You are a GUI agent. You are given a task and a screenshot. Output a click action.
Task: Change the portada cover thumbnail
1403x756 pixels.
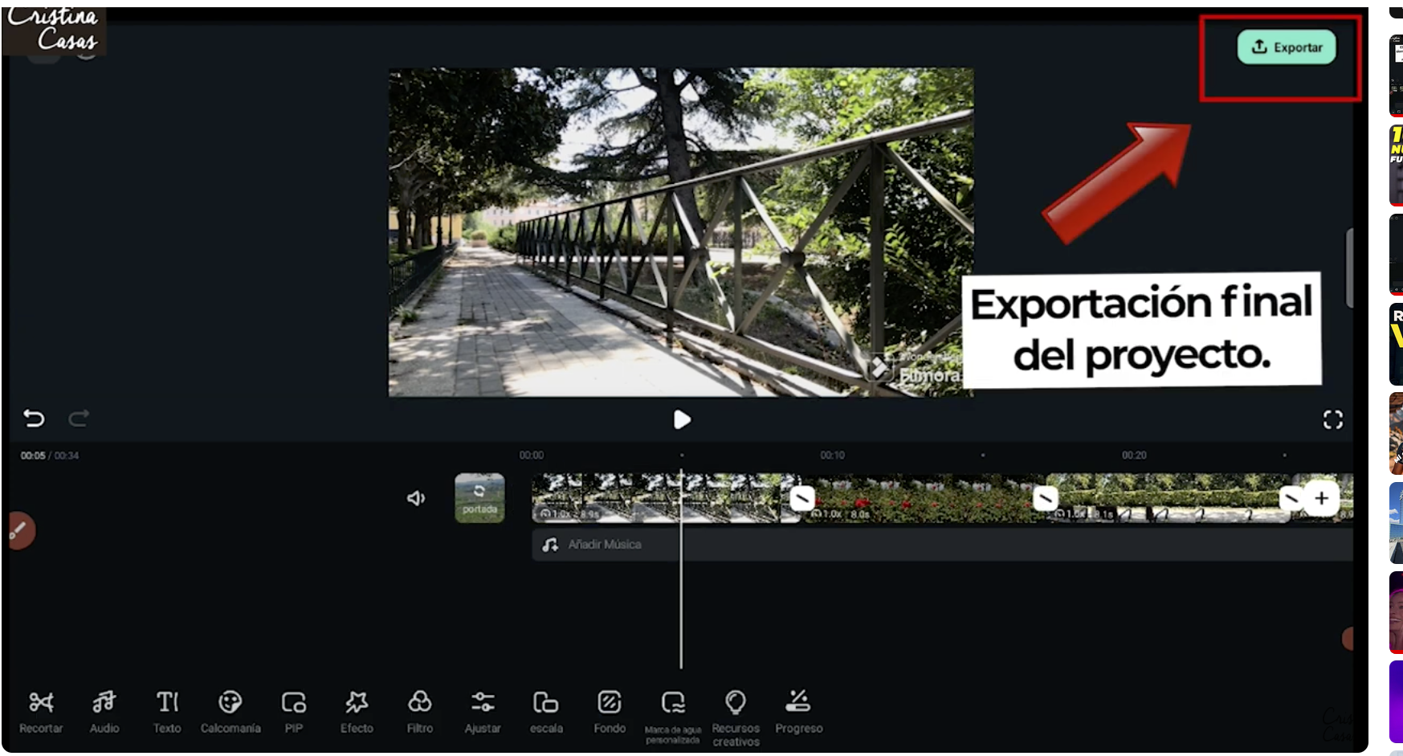click(x=479, y=498)
